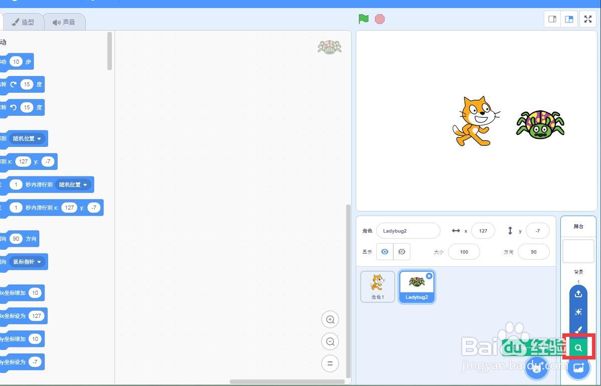Image resolution: width=601 pixels, height=386 pixels.
Task: Edit the sprite name field Ladybug2
Action: click(x=408, y=231)
